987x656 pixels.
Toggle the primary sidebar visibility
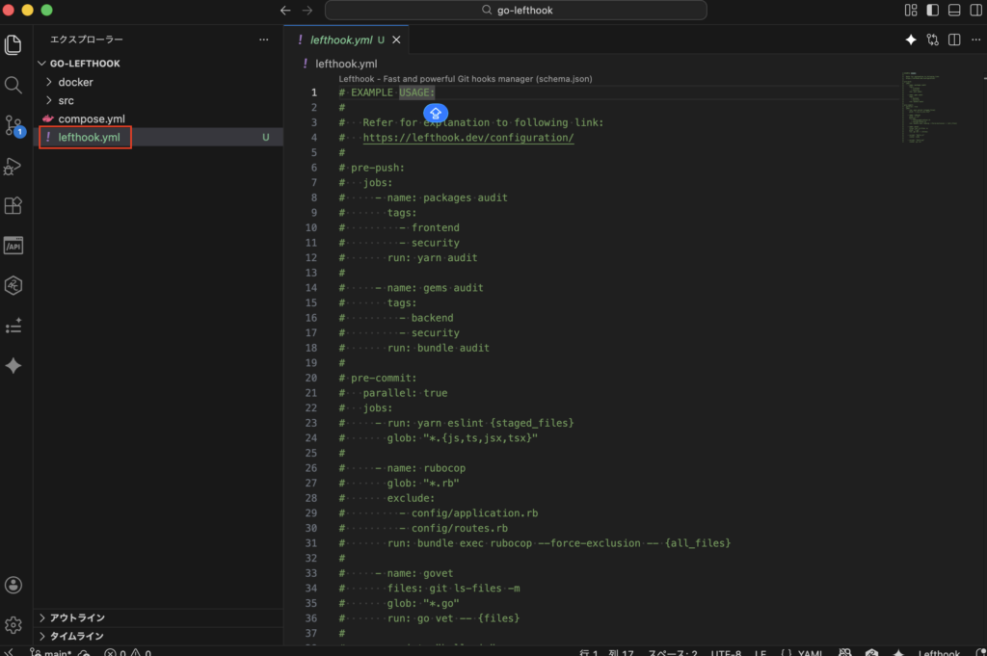pos(932,11)
